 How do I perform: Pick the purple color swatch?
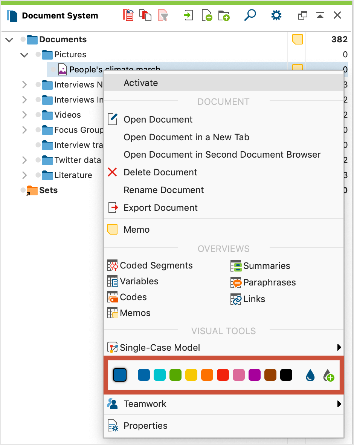point(255,375)
